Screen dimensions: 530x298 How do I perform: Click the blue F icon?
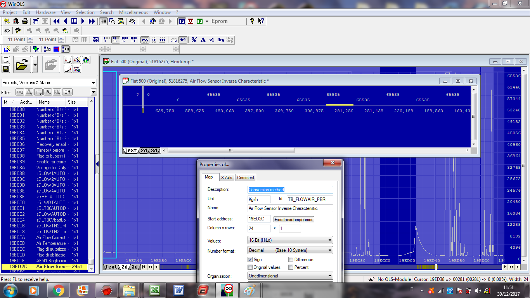click(x=182, y=21)
